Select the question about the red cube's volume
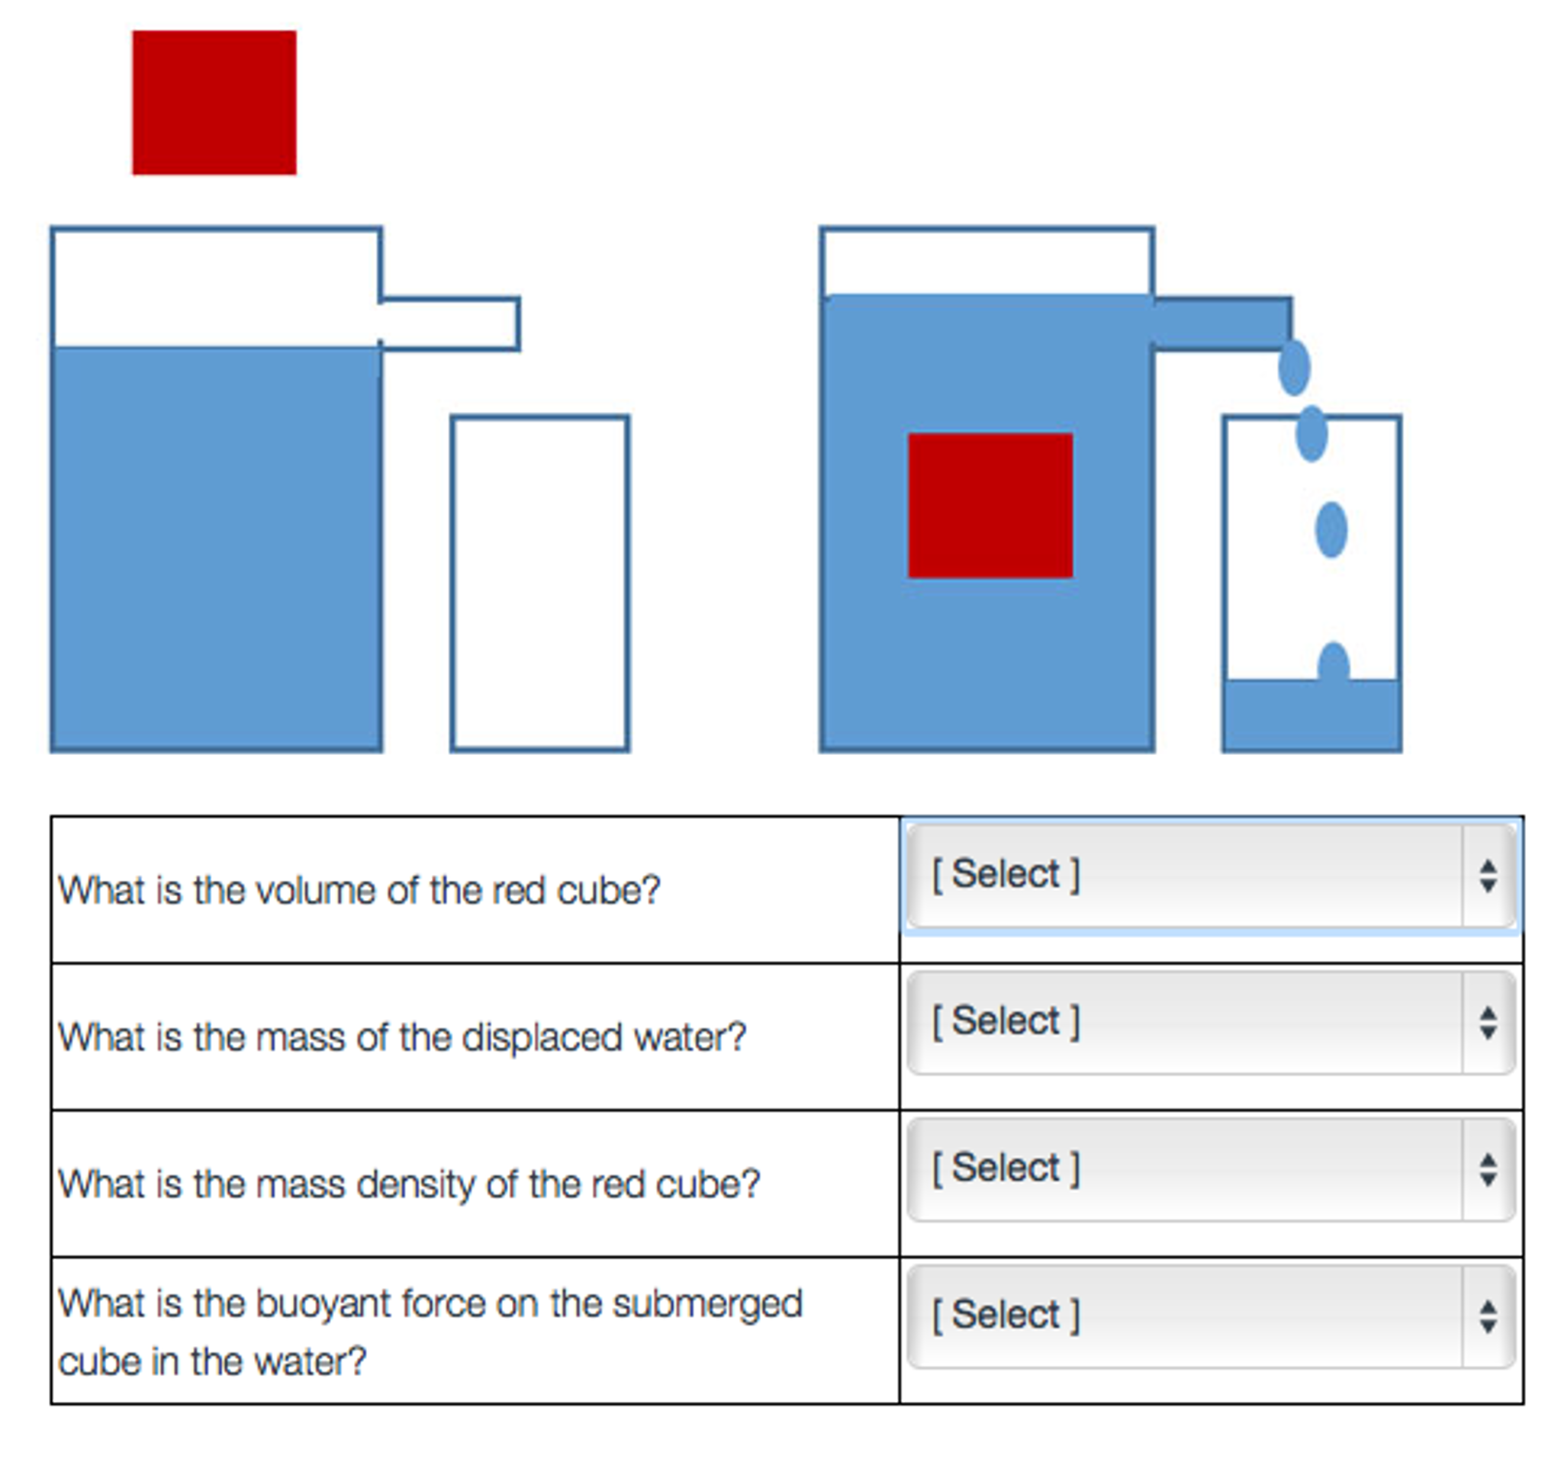 pyautogui.click(x=357, y=889)
